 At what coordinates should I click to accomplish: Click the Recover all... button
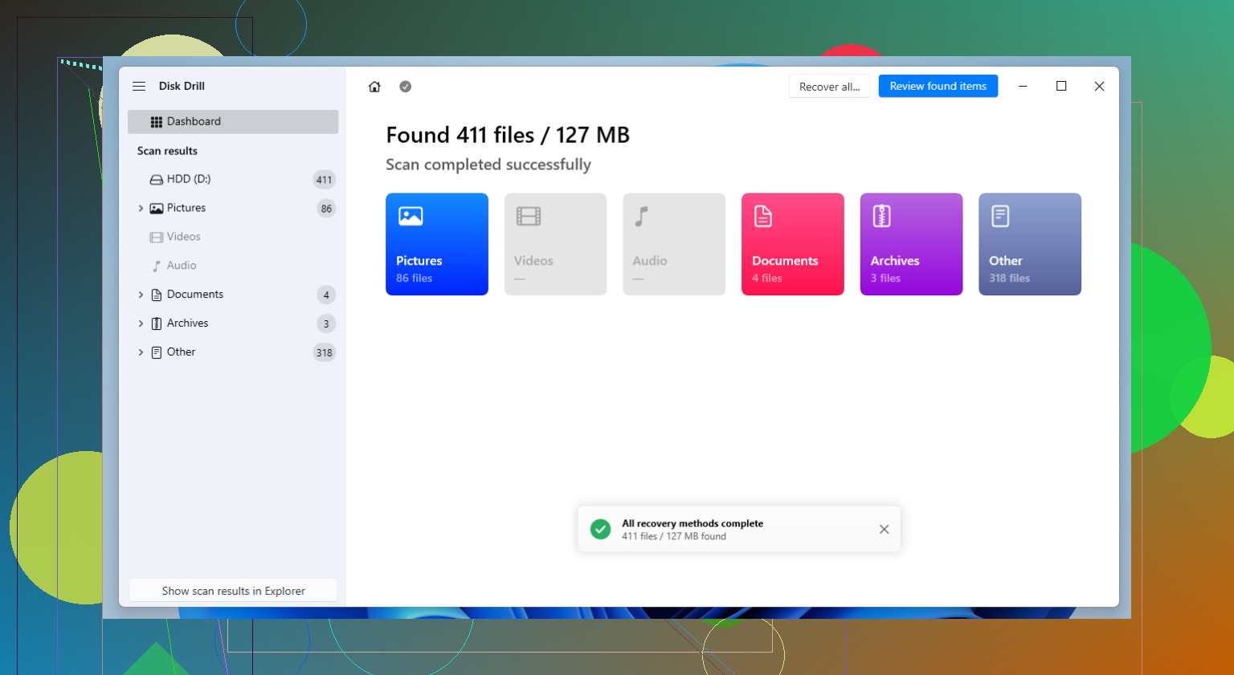pyautogui.click(x=829, y=87)
